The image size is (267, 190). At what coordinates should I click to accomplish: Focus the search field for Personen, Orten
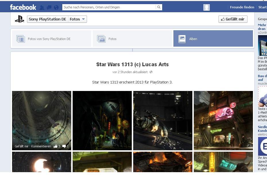(x=109, y=7)
